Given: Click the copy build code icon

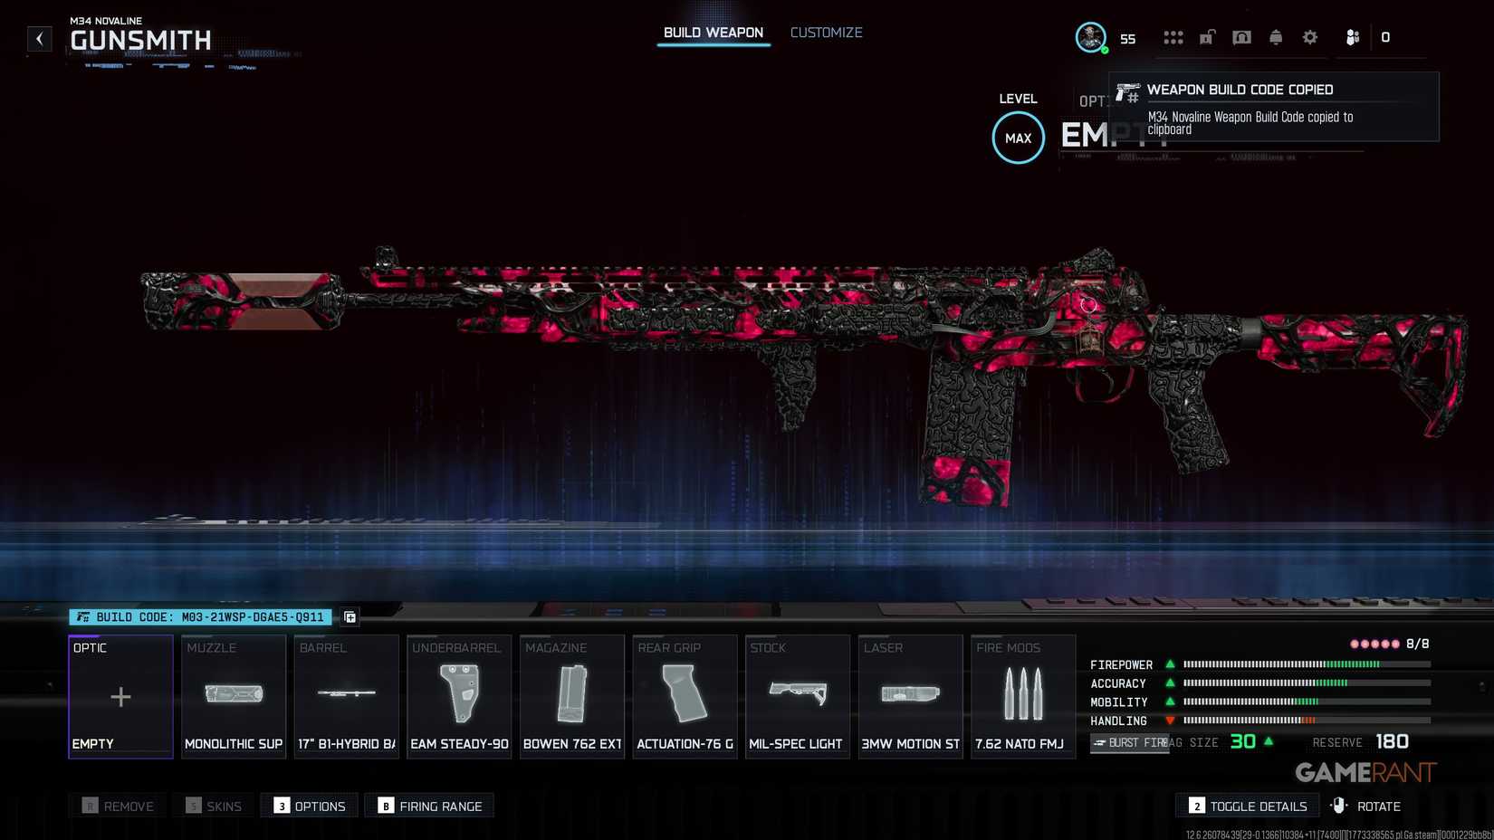Looking at the screenshot, I should click(x=350, y=617).
